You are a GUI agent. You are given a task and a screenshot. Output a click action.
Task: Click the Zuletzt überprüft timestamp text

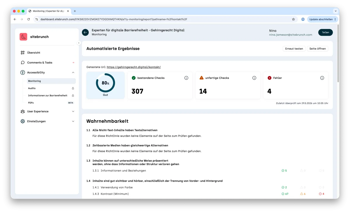click(302, 103)
